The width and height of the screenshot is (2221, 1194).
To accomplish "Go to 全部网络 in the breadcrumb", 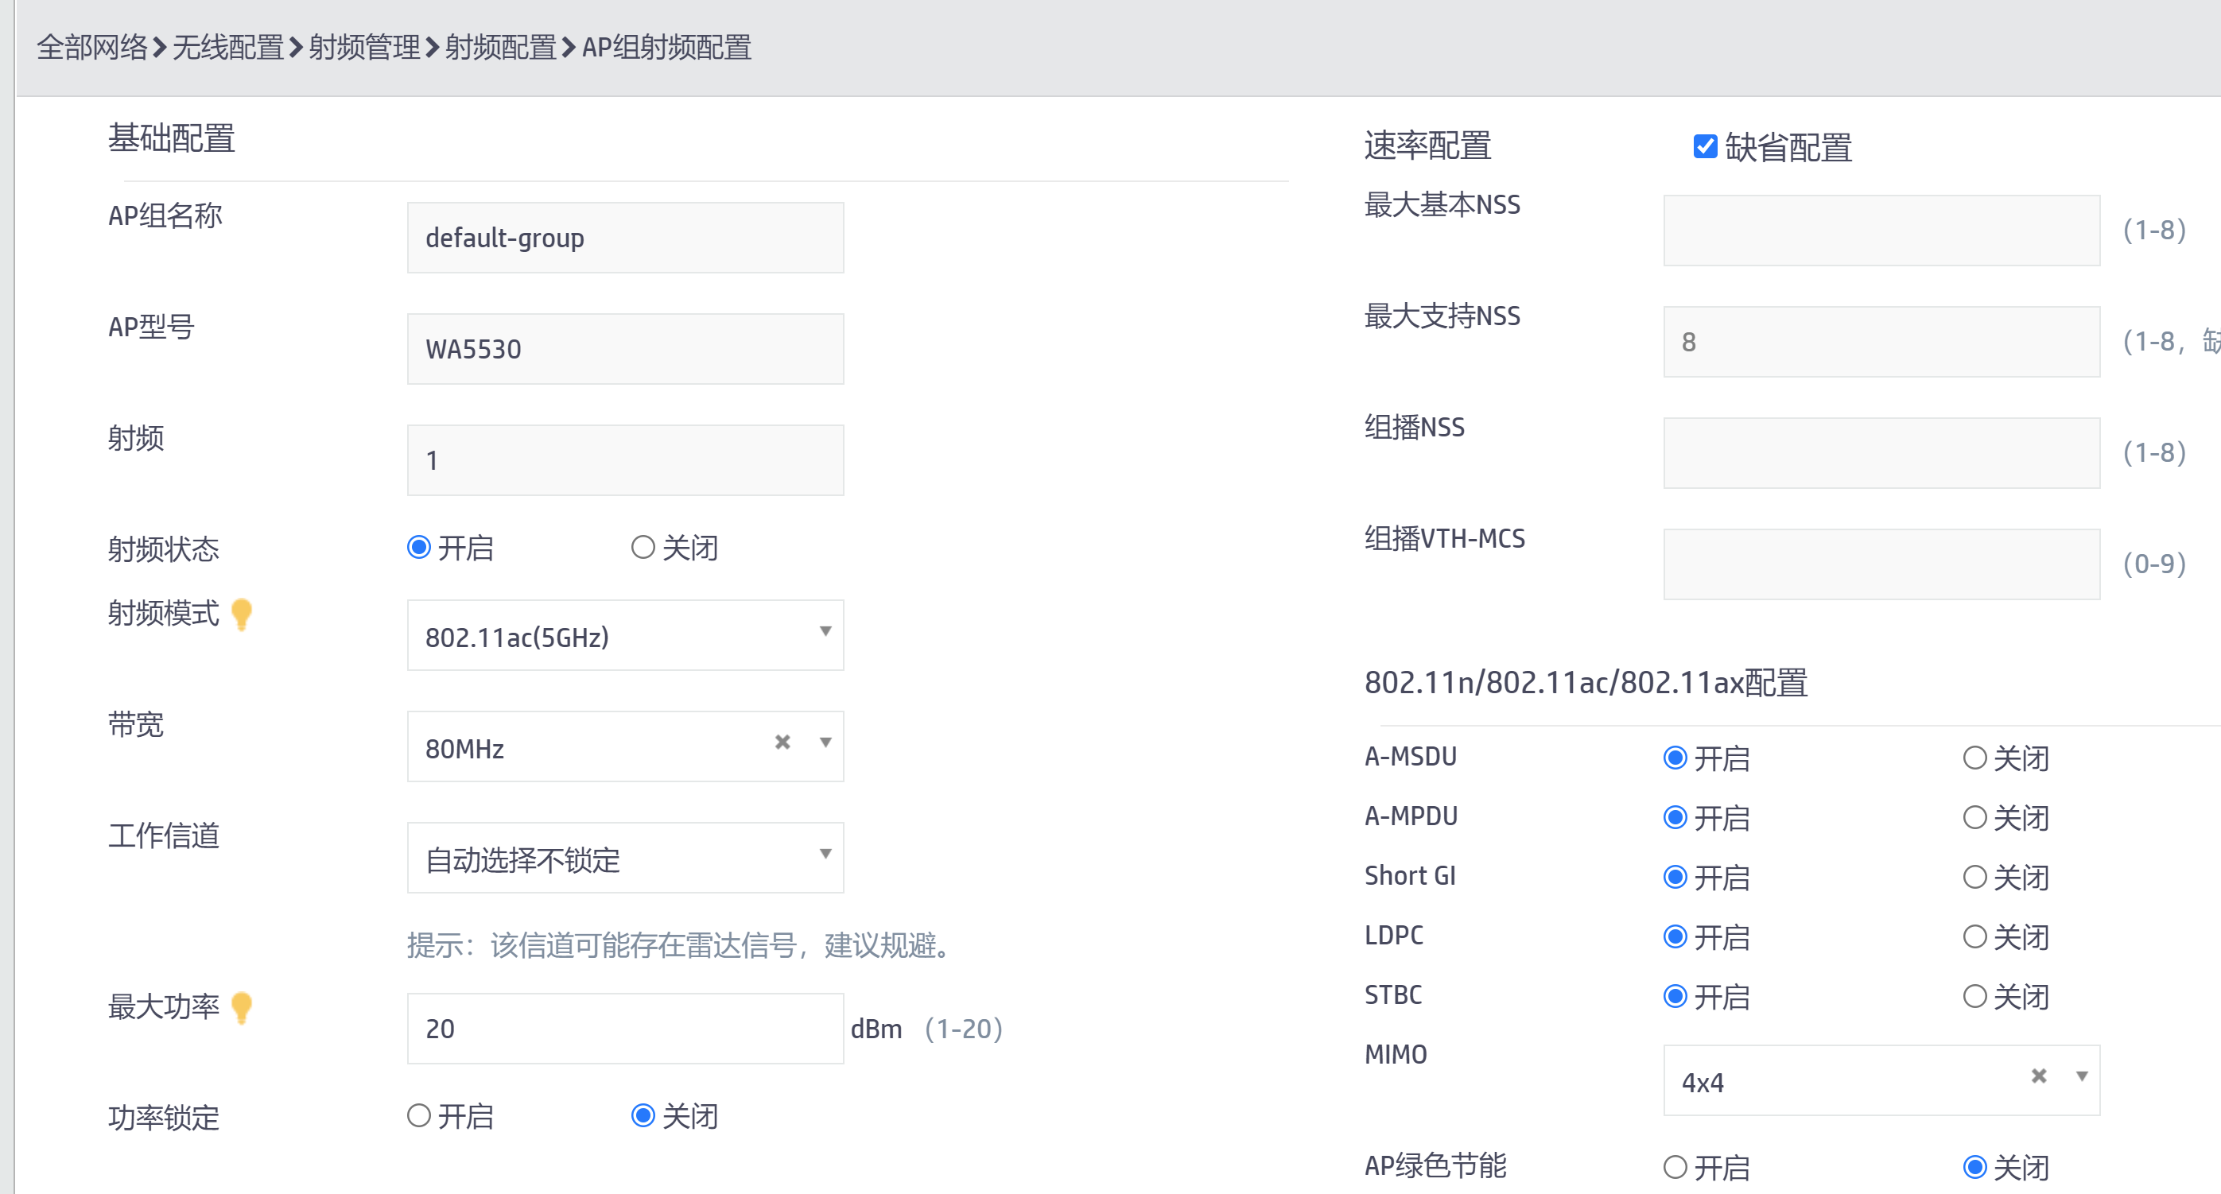I will click(x=91, y=48).
